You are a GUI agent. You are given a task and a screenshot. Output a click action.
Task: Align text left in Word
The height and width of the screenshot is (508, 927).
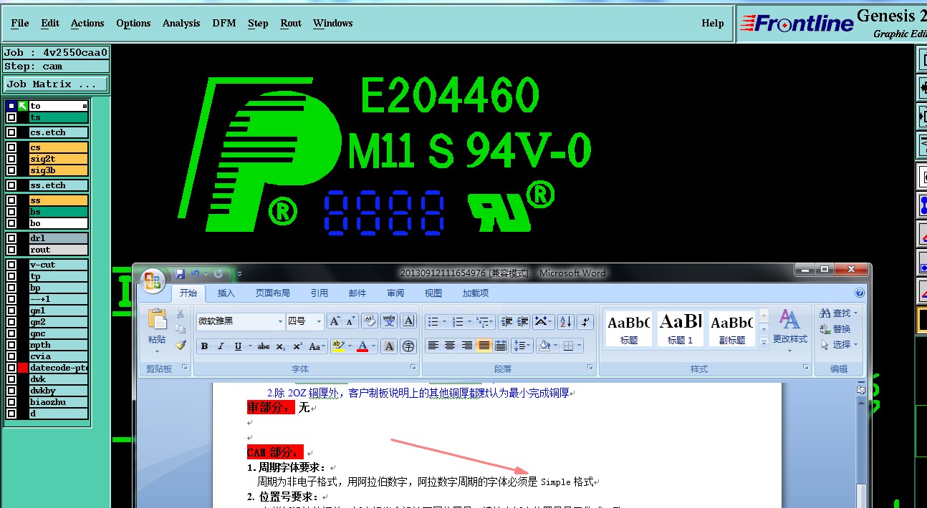pyautogui.click(x=433, y=346)
